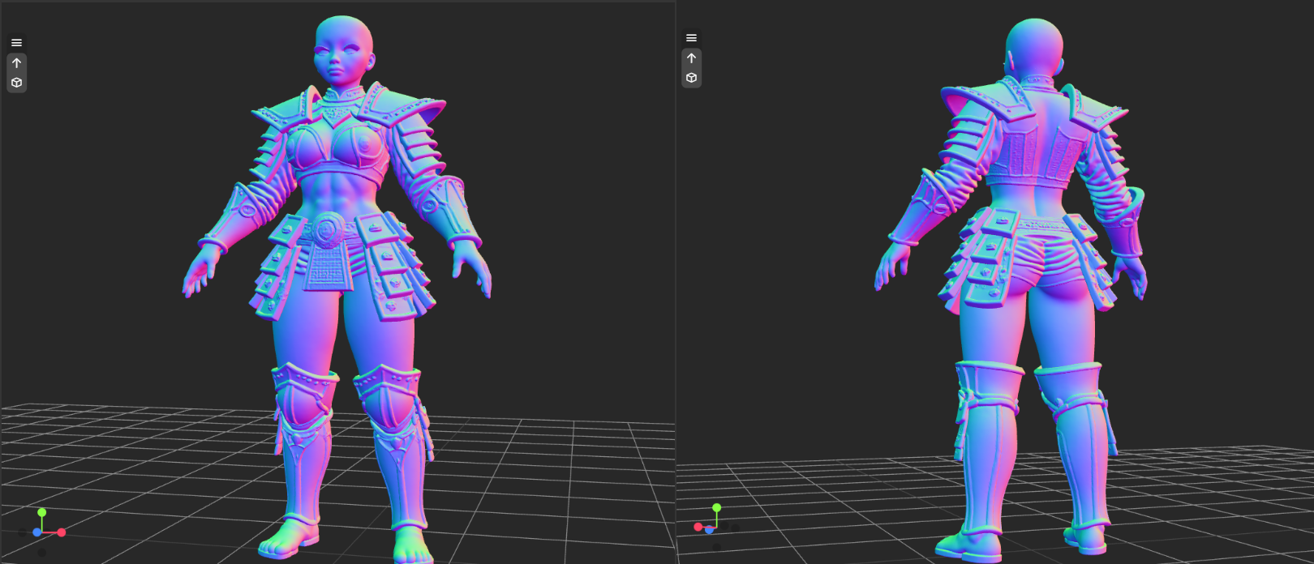
Task: Click blue Z-axis dot on right gizmo
Action: [x=710, y=530]
